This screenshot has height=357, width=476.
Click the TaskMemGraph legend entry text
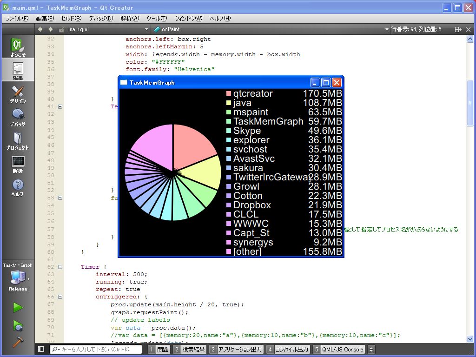(268, 121)
